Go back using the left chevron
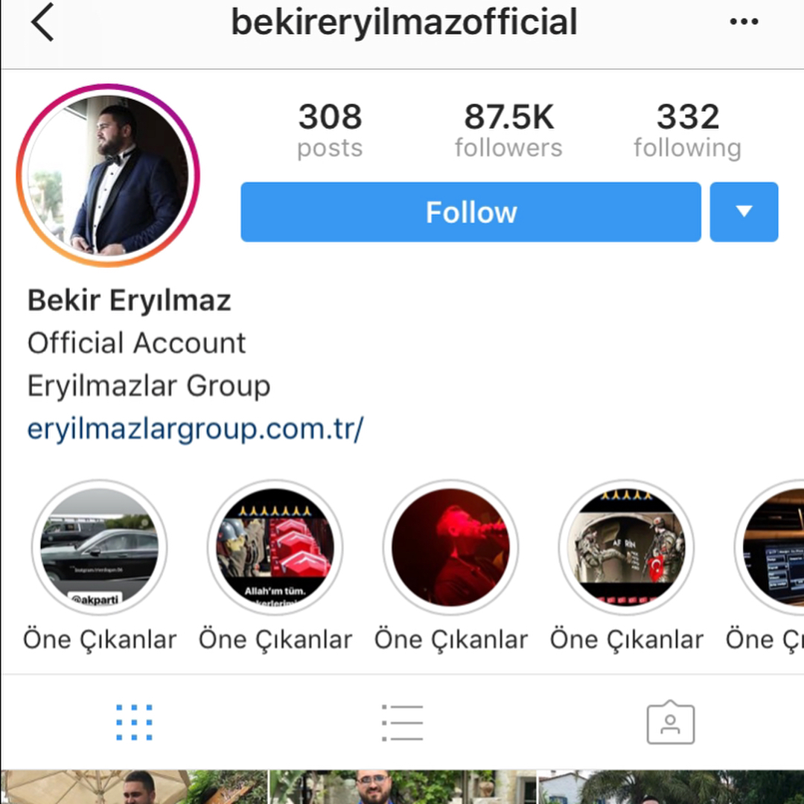Image resolution: width=804 pixels, height=804 pixels. 42,22
